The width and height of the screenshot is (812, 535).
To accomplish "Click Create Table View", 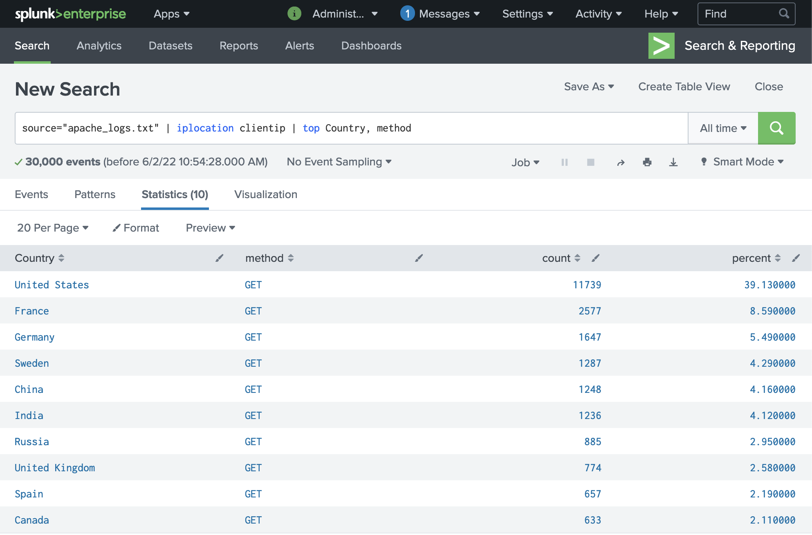I will (684, 87).
